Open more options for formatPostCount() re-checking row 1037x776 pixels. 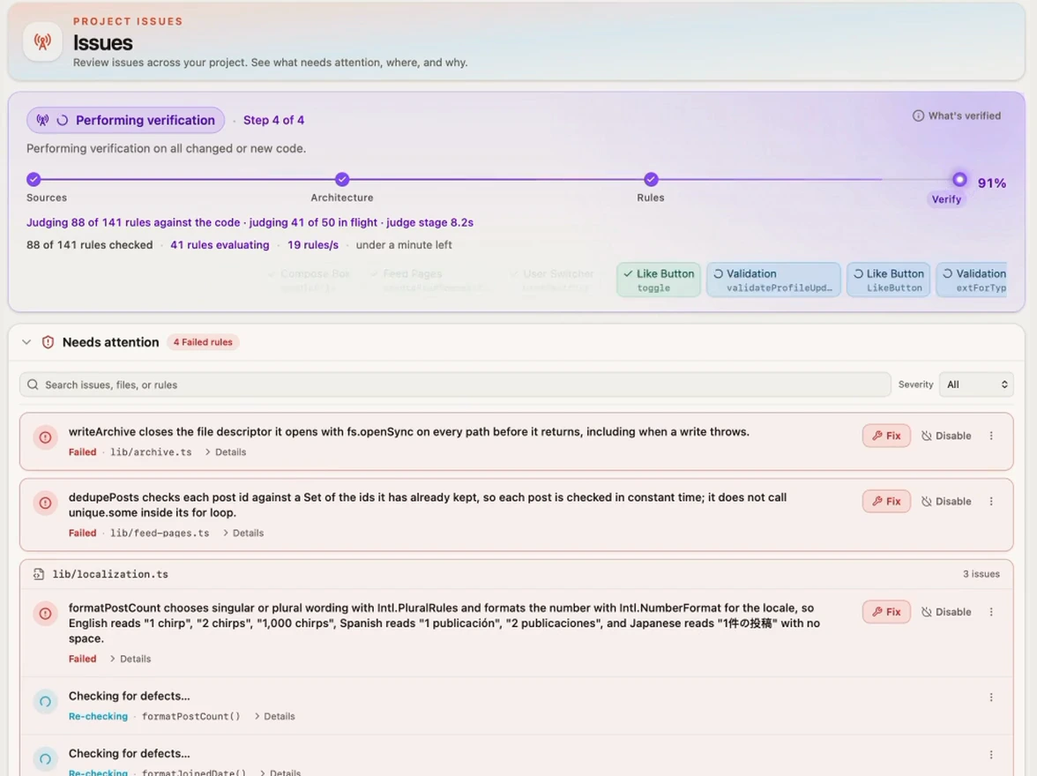point(991,698)
